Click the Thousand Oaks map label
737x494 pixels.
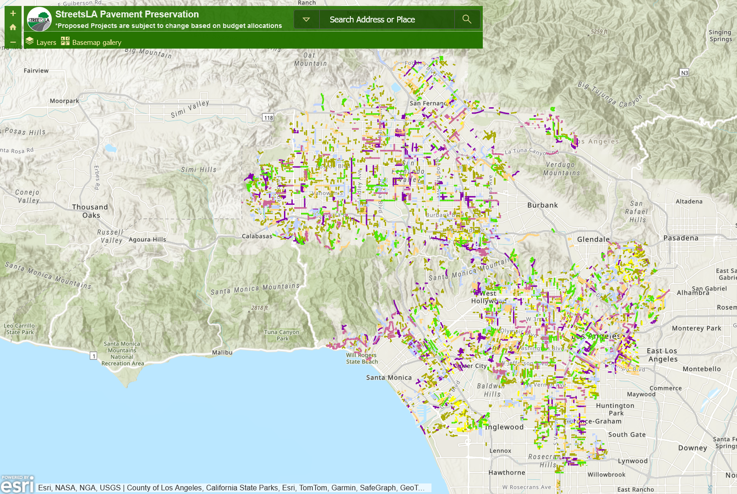pyautogui.click(x=90, y=211)
